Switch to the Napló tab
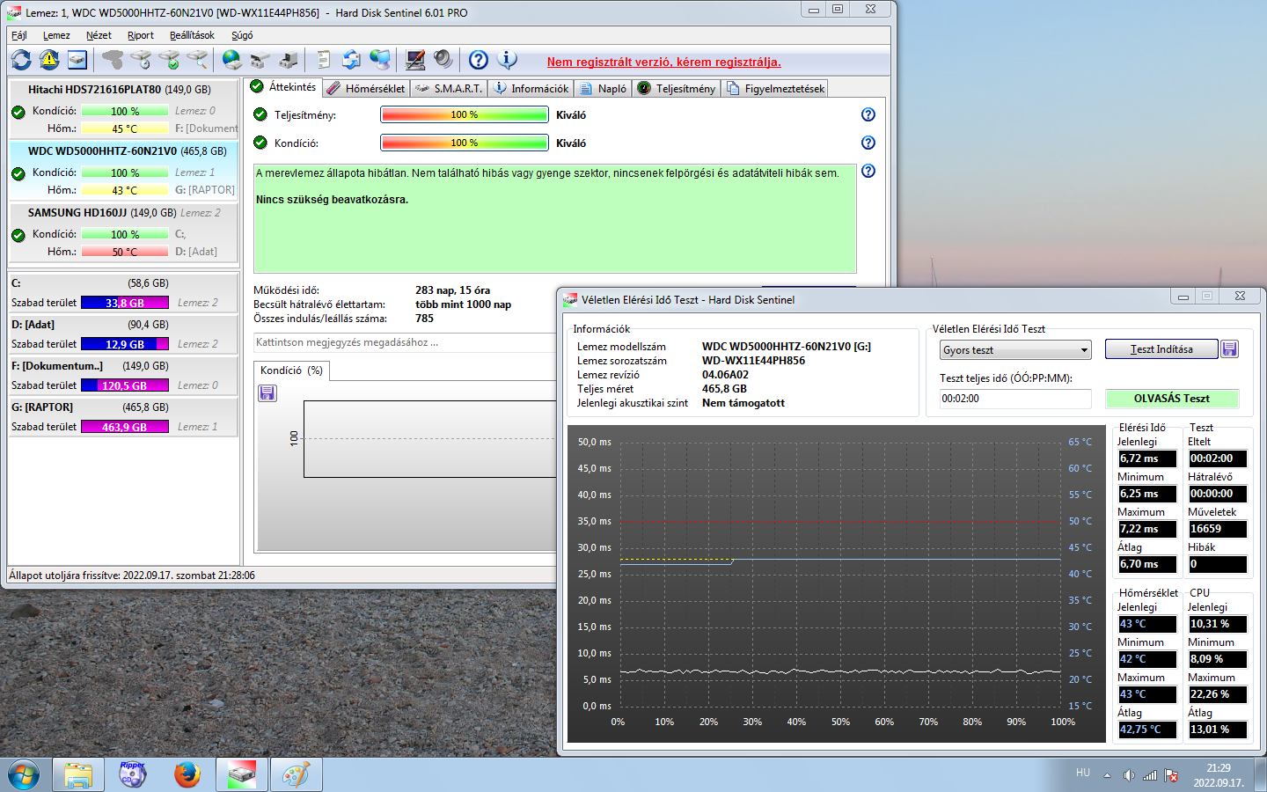The image size is (1267, 792). 604,88
